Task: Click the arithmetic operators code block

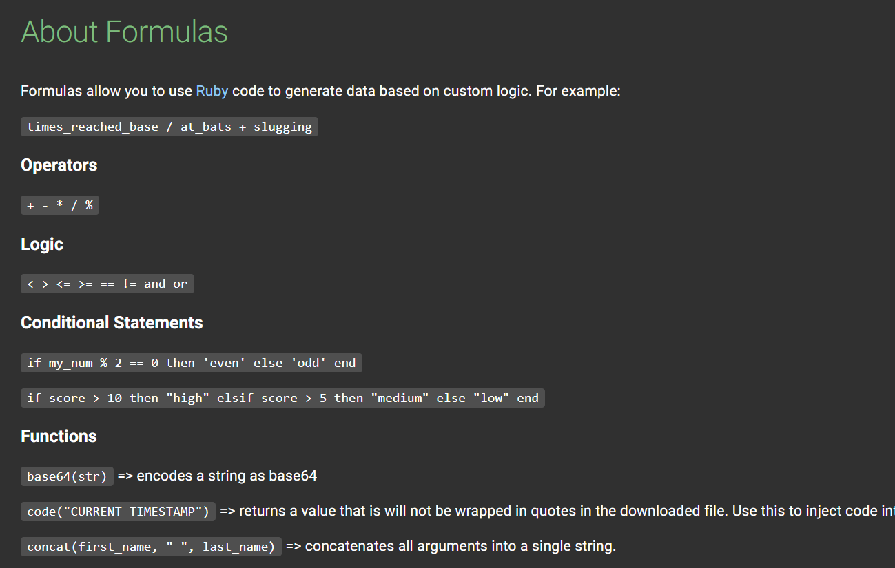Action: click(x=60, y=205)
